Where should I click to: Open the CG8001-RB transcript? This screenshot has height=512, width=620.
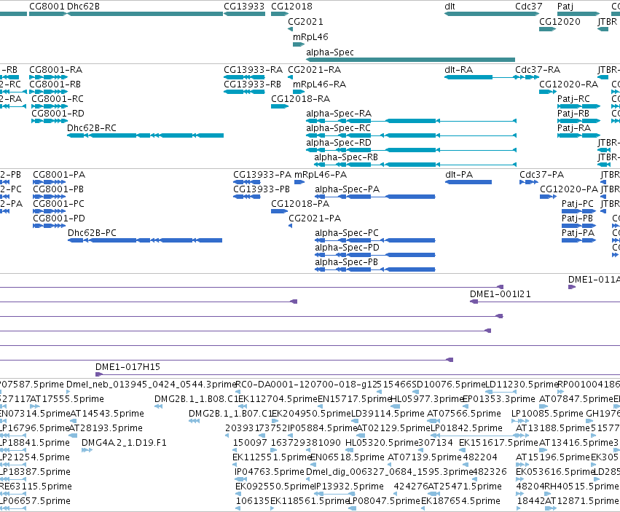[48, 92]
